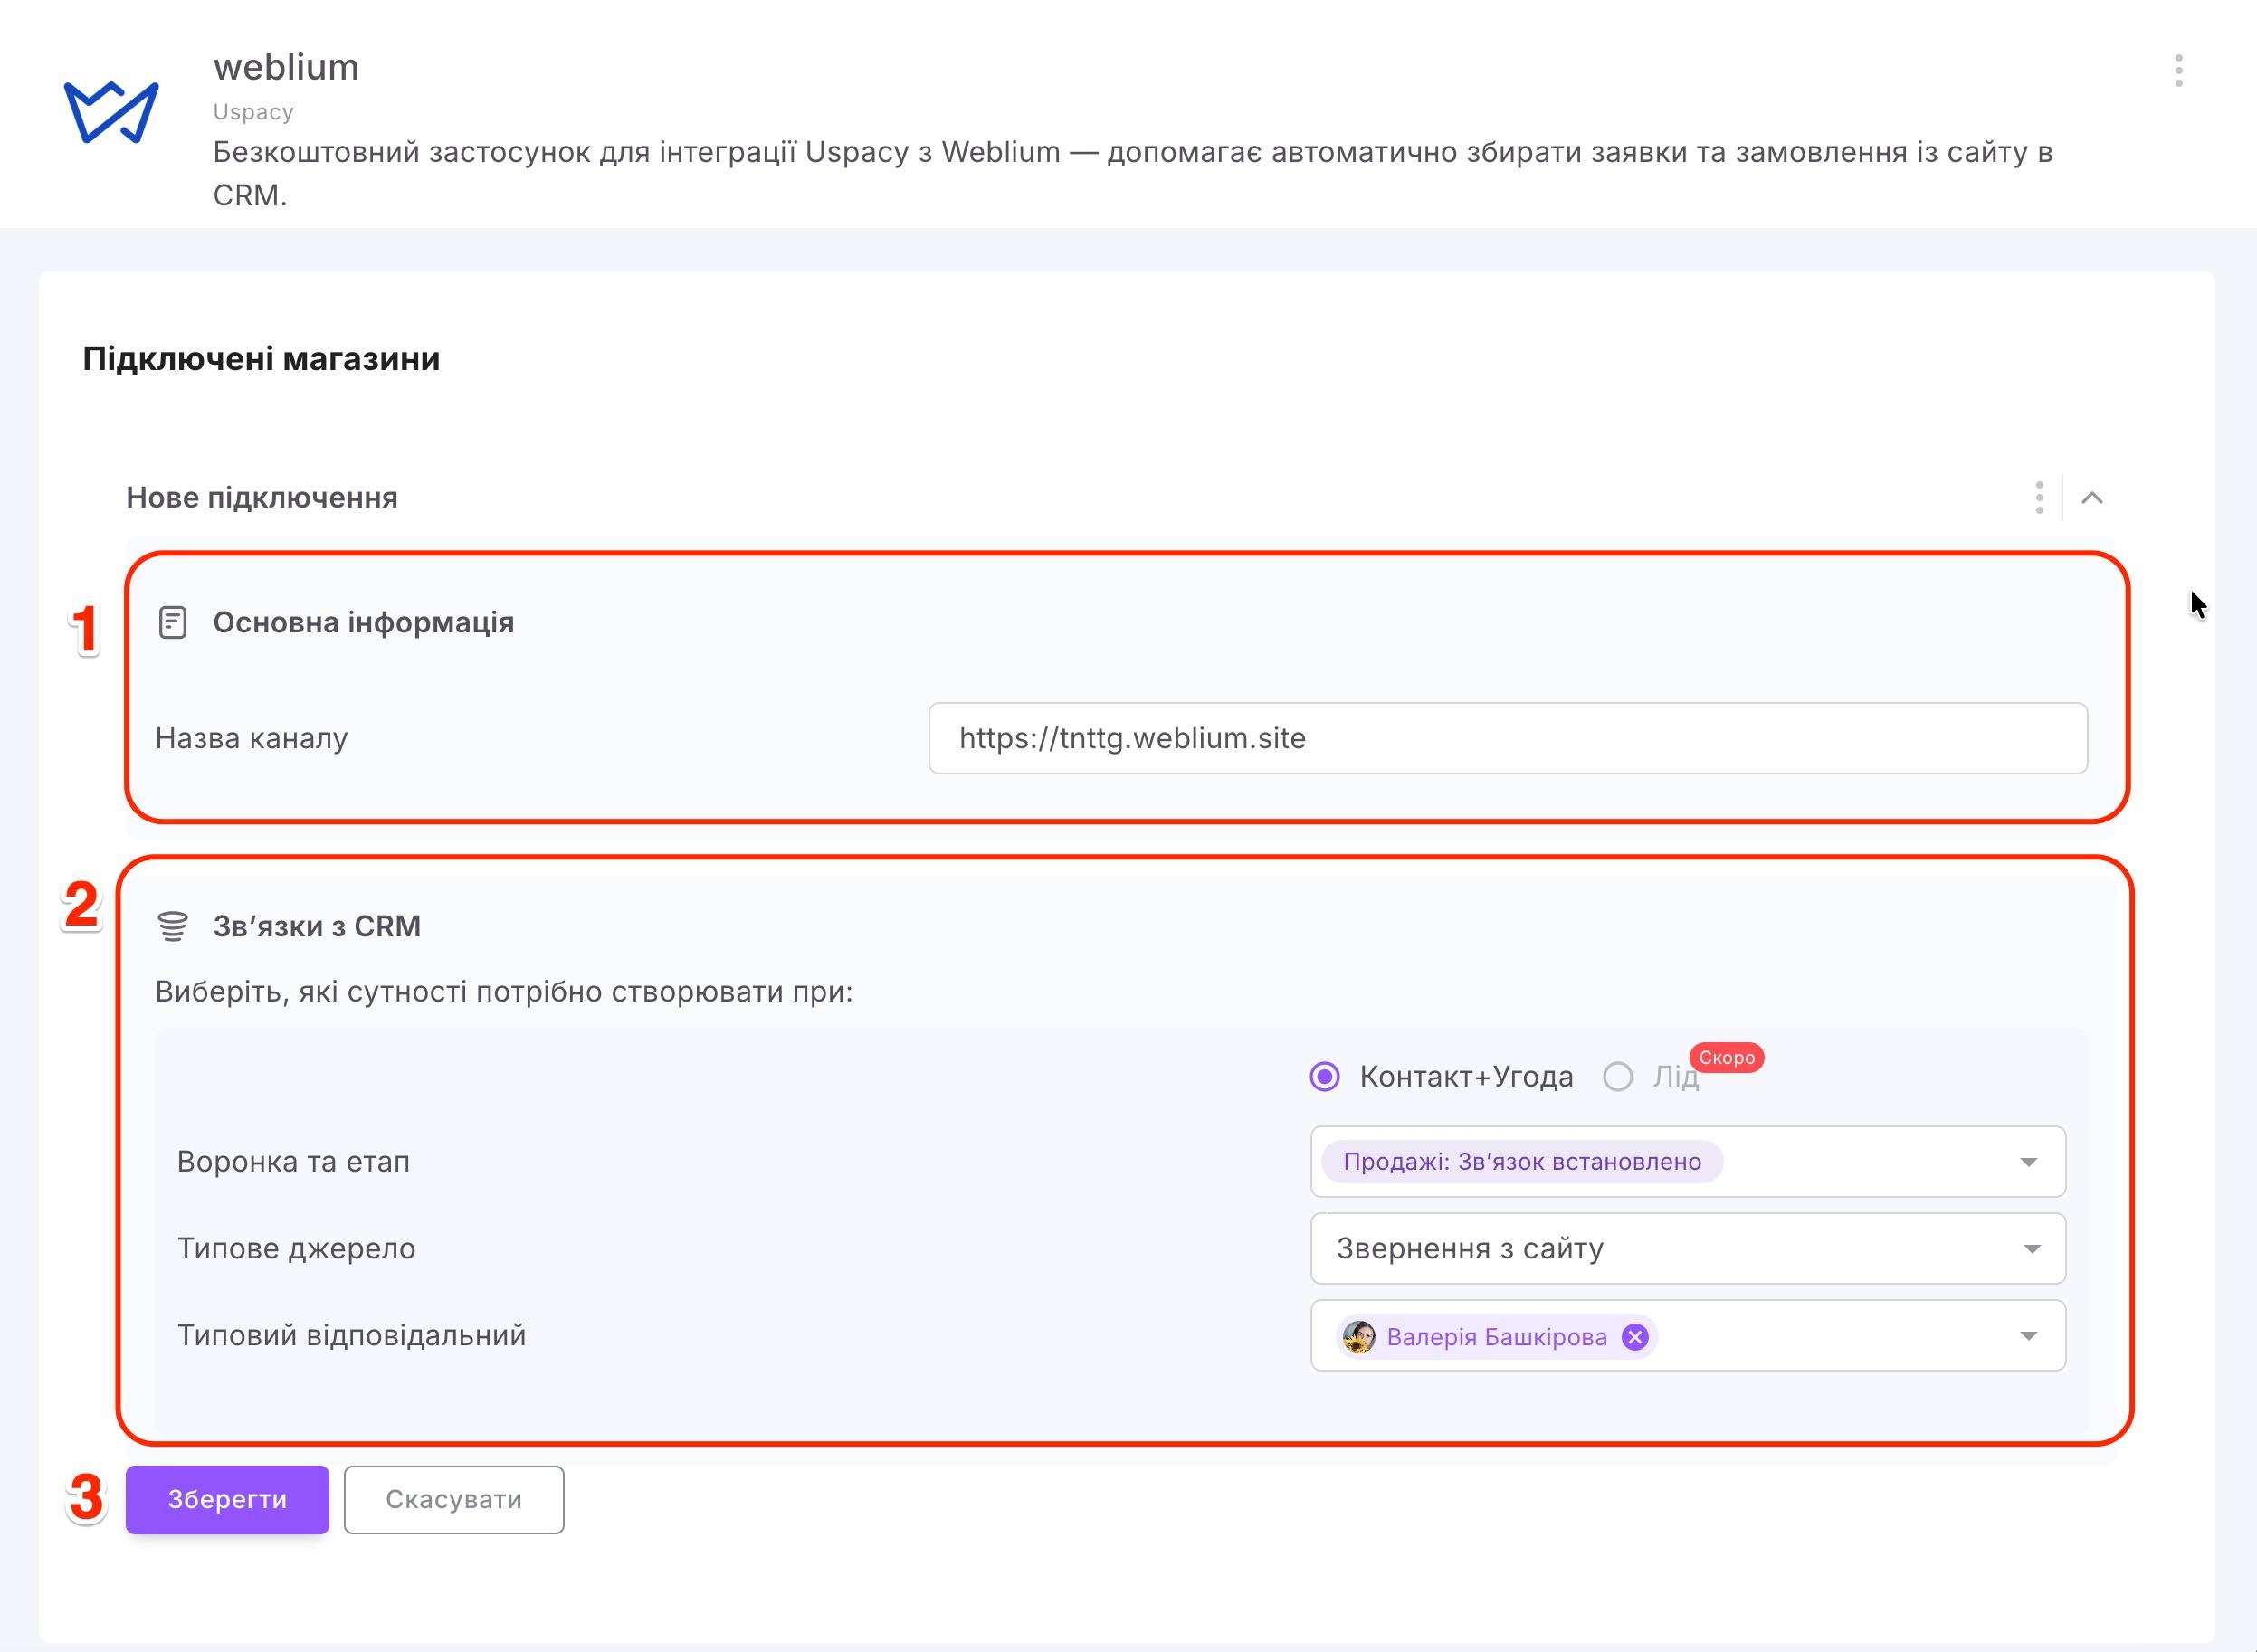The image size is (2257, 1652).
Task: Remove Валерія Башкірова from responsible field
Action: (x=1634, y=1337)
